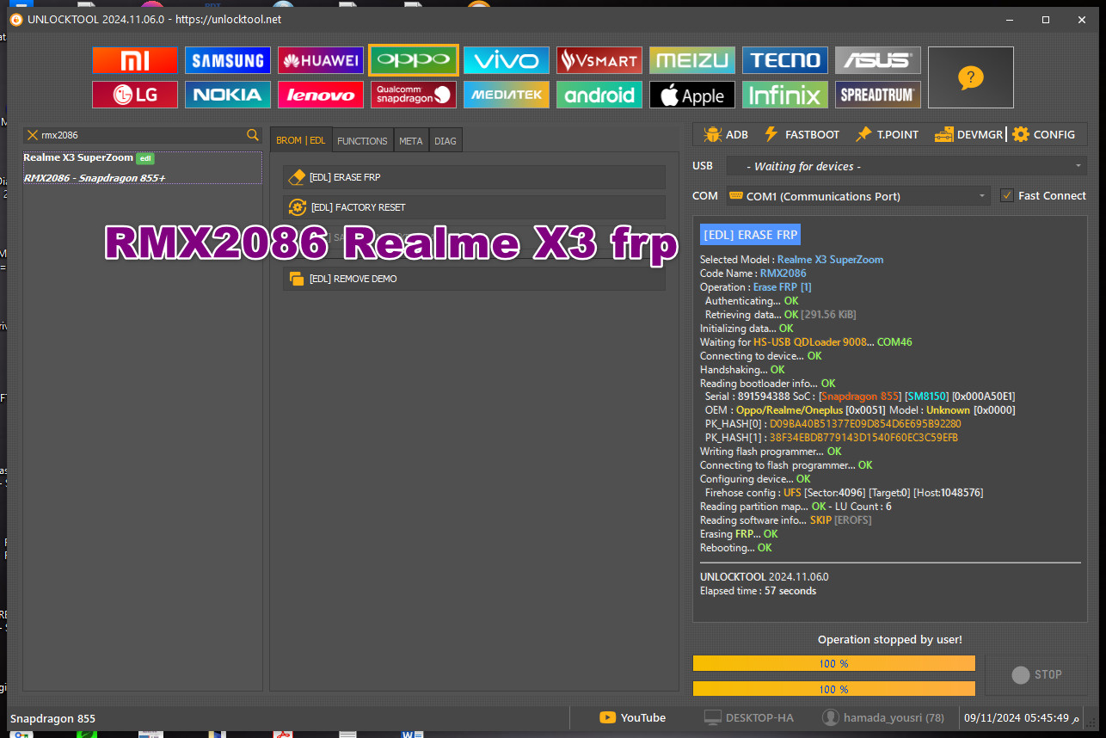Select the Apple brand tile

tap(692, 95)
